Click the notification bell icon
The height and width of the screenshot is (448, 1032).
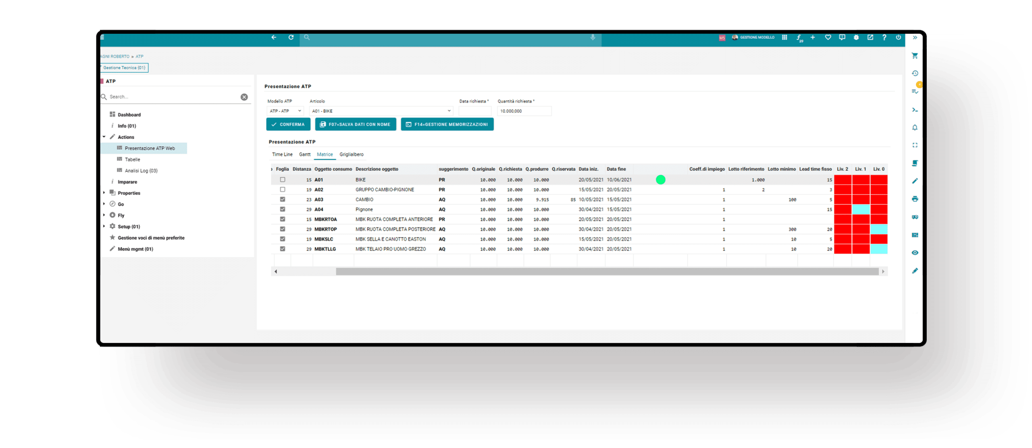915,128
